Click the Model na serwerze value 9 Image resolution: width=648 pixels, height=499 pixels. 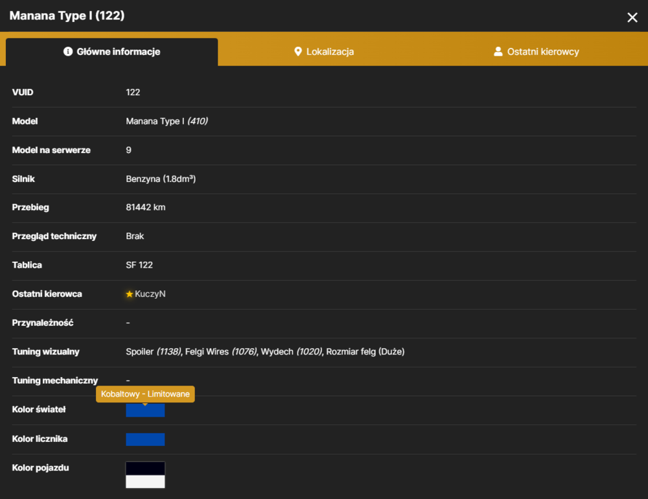(x=128, y=150)
